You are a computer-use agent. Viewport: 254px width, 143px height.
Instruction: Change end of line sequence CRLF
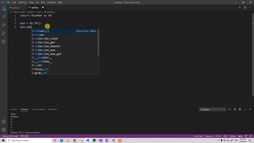pos(225,136)
